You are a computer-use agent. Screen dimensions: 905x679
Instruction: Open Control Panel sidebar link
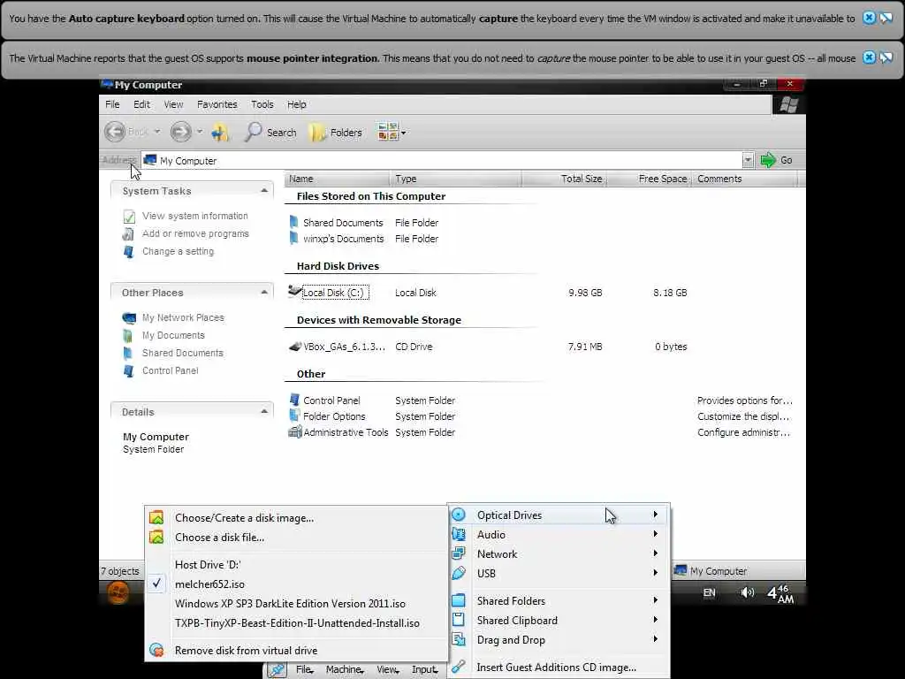[171, 370]
